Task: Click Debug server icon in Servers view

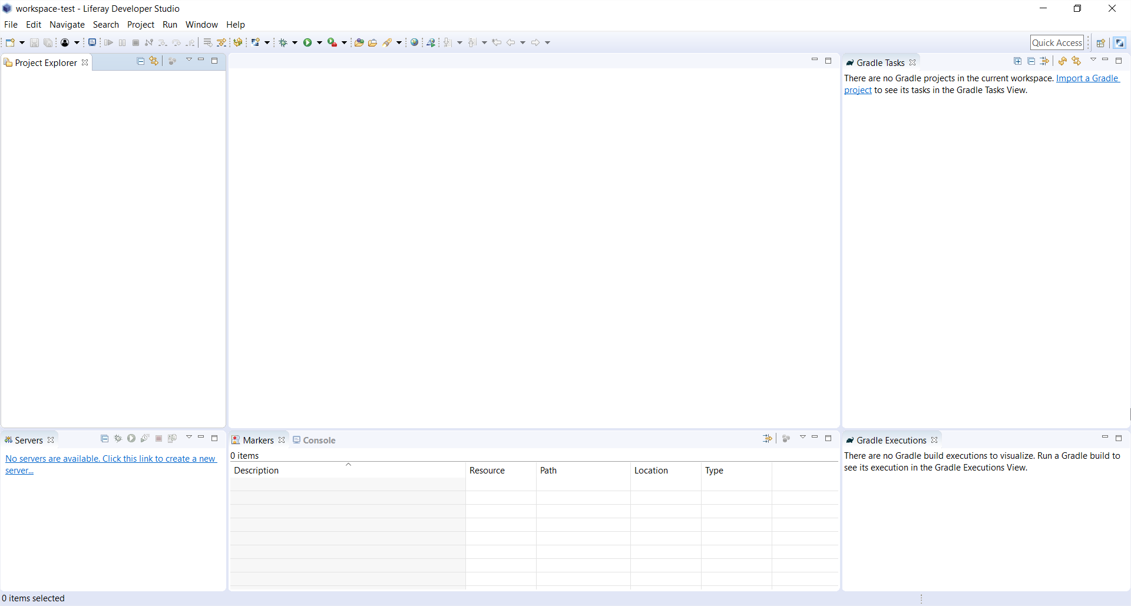Action: coord(118,439)
